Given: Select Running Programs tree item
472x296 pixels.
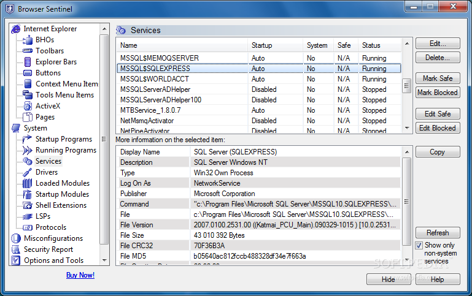Looking at the screenshot, I should 66,150.
